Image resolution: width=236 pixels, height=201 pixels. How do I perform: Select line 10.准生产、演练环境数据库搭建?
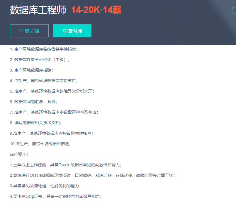pyautogui.click(x=40, y=144)
